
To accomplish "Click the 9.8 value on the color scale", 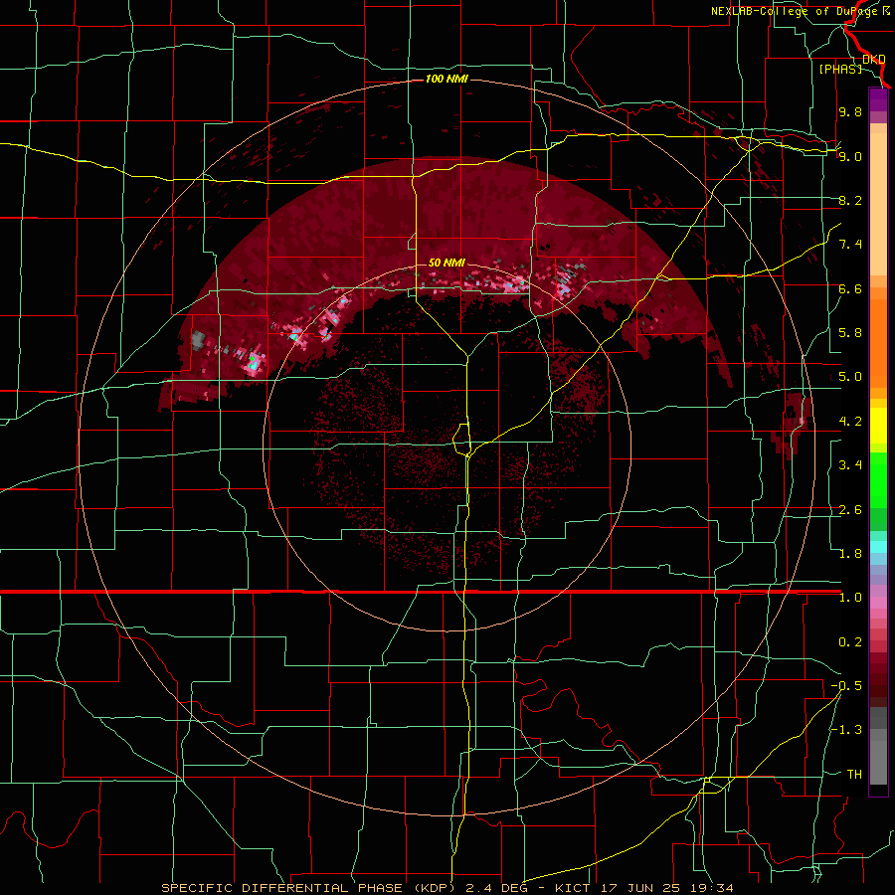I will tap(850, 111).
